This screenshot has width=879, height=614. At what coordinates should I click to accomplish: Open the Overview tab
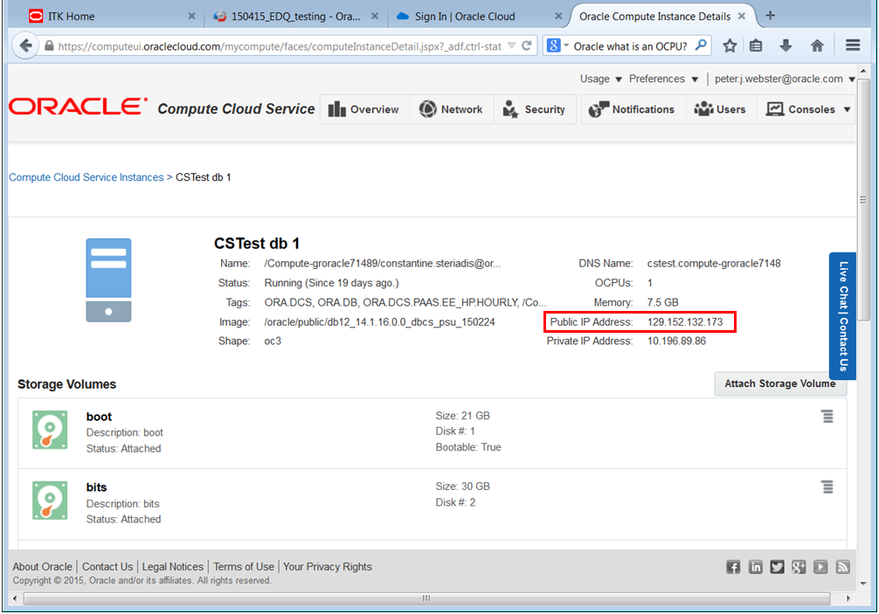point(364,109)
